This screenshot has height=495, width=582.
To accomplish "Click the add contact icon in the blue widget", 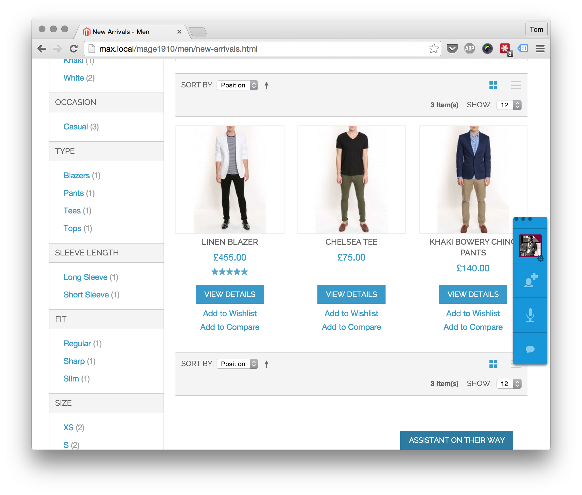I will click(530, 280).
